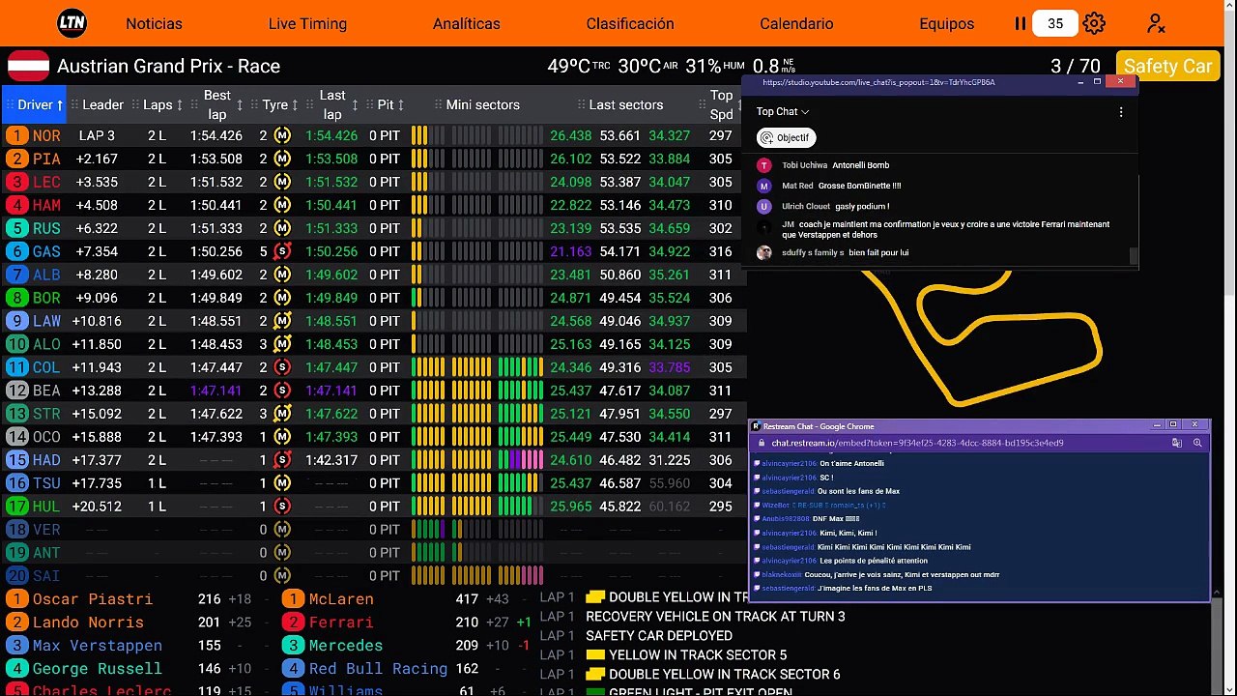Image resolution: width=1237 pixels, height=696 pixels.
Task: Click the Mini sectors column header
Action: point(482,104)
